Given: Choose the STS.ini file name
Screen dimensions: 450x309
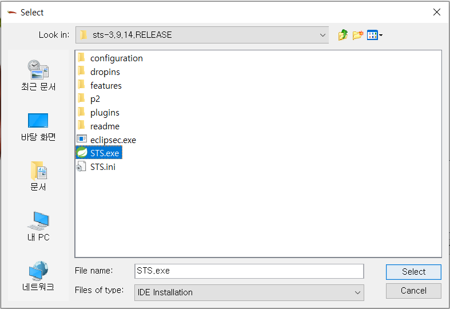Looking at the screenshot, I should click(103, 167).
